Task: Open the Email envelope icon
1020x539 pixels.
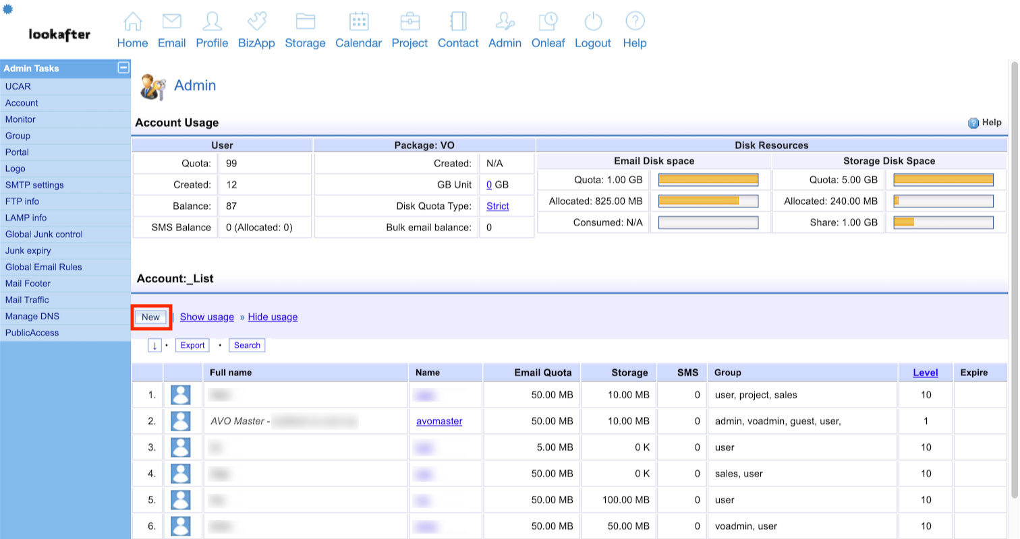Action: click(171, 22)
